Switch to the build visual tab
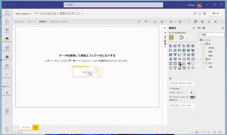The width and height of the screenshot is (227, 135). tap(171, 38)
